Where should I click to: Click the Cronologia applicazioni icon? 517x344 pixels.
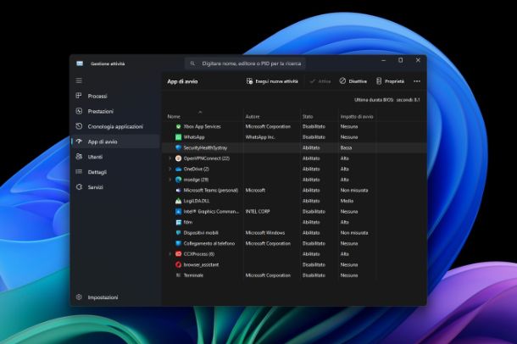point(79,126)
